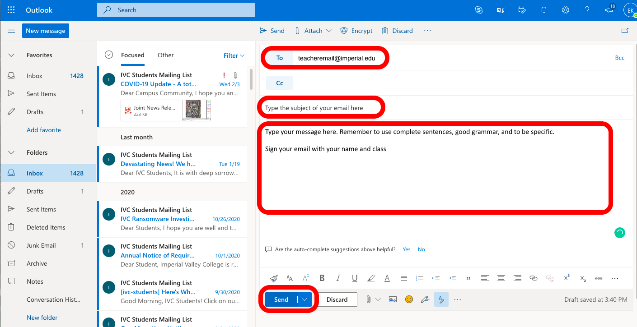Hide the formatting options toolbar

click(x=441, y=299)
